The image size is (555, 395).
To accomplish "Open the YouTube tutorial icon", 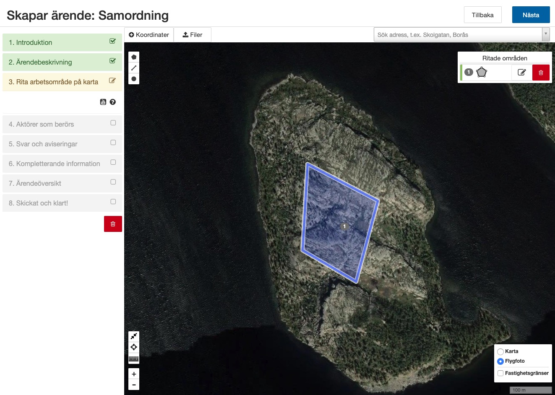I will tap(103, 101).
